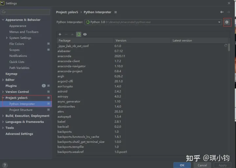This screenshot has height=168, width=236.
Task: Expand the System Settings node
Action: click(7, 38)
